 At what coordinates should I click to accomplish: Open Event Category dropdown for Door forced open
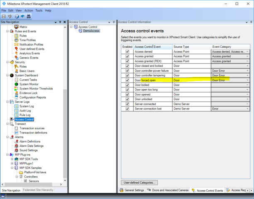tap(247, 80)
